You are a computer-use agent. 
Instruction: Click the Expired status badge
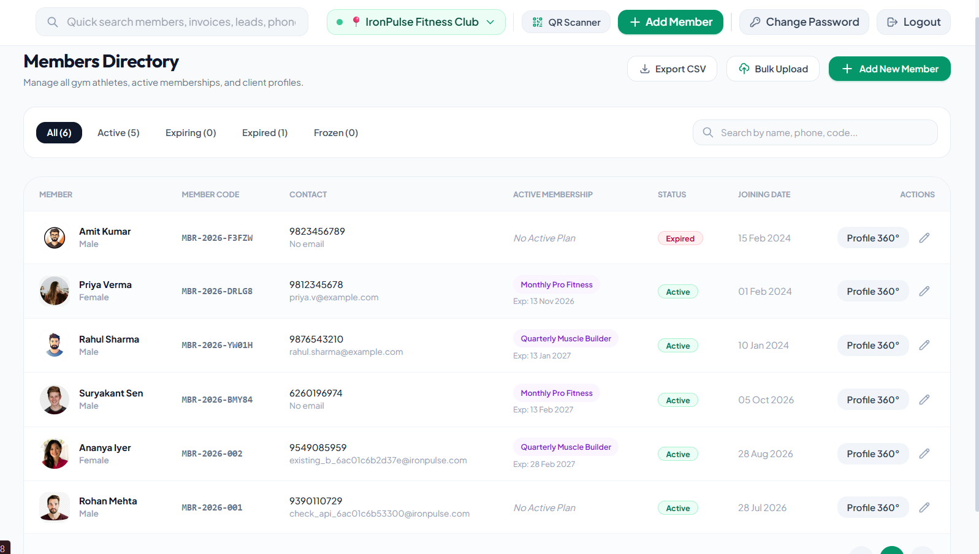pyautogui.click(x=680, y=238)
